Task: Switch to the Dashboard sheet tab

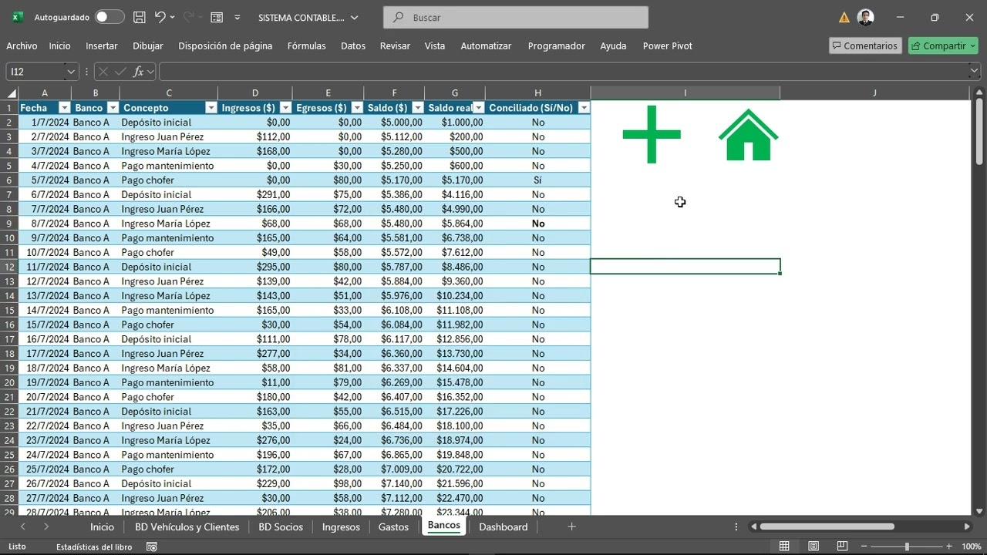Action: pyautogui.click(x=503, y=526)
